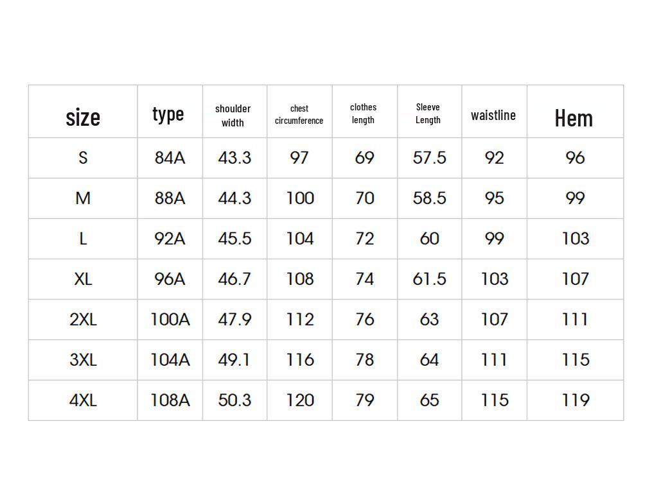Select waistline value 92 in the S row
Screen dimensions: 652x489
tap(494, 158)
